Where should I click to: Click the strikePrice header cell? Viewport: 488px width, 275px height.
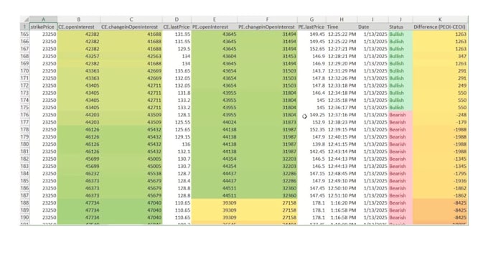pyautogui.click(x=43, y=27)
